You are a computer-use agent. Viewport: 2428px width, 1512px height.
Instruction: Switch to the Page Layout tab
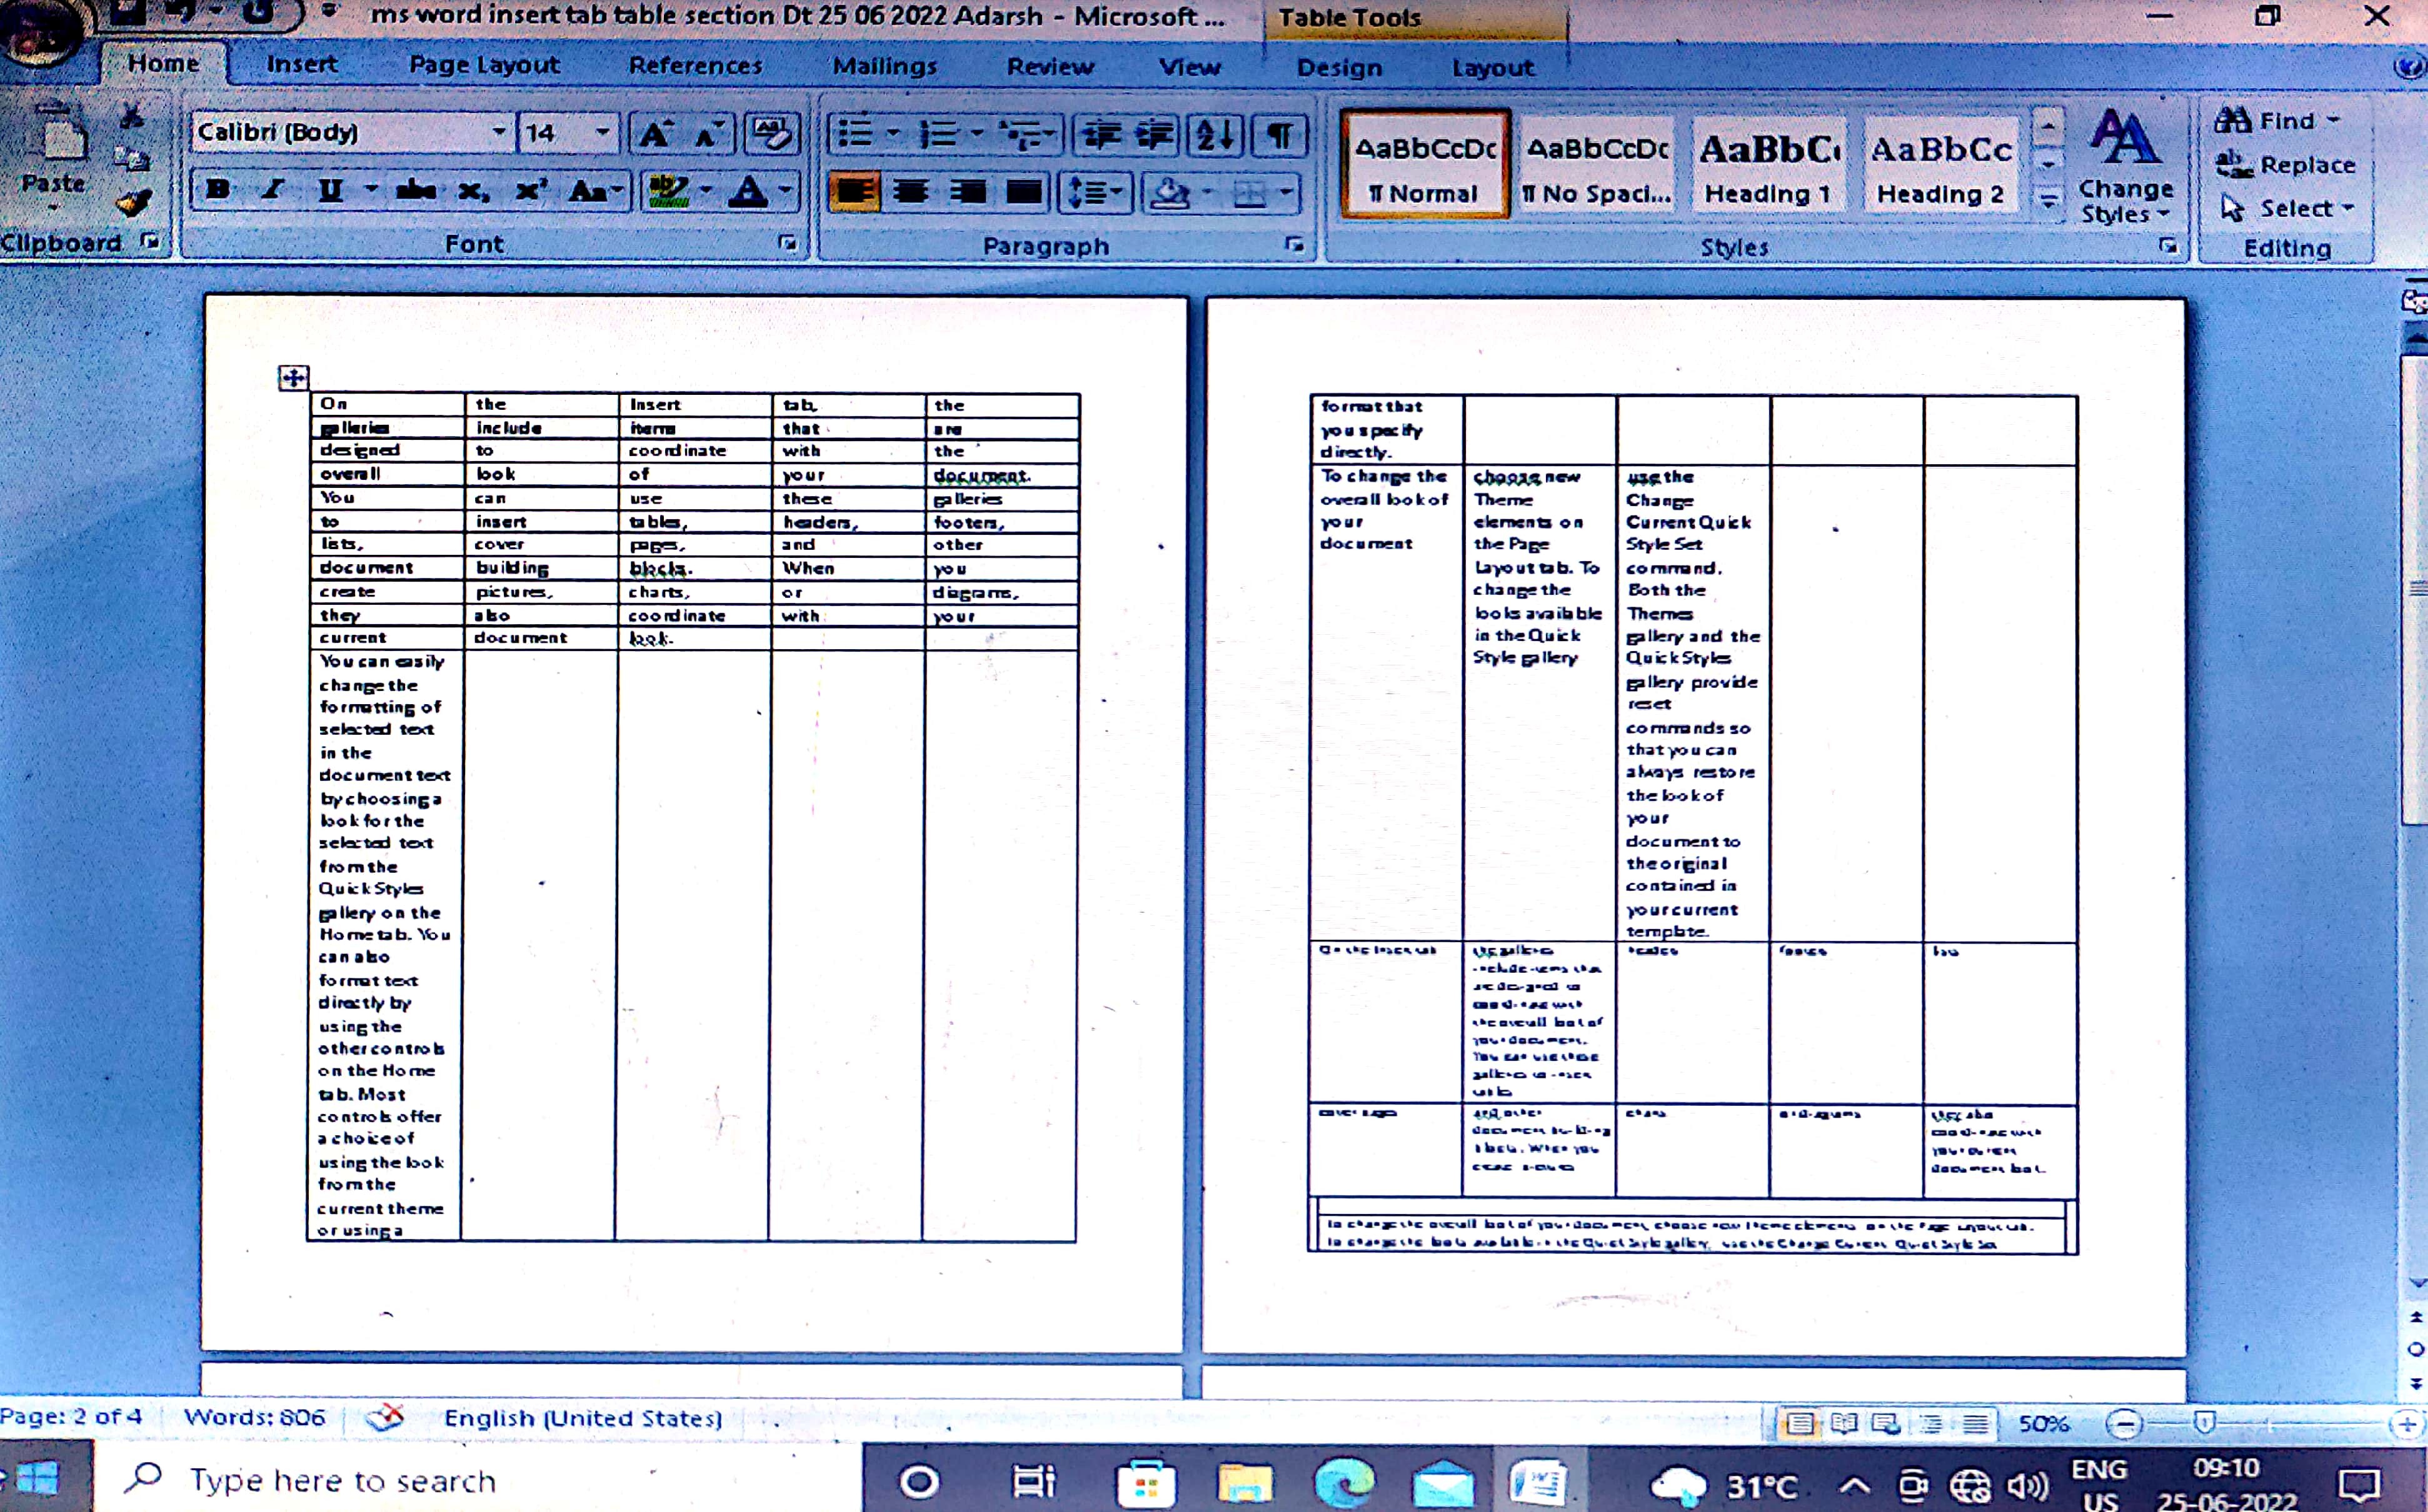(484, 65)
